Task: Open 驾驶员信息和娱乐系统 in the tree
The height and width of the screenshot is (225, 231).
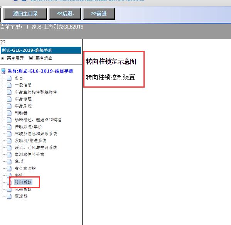Action: tap(35, 134)
